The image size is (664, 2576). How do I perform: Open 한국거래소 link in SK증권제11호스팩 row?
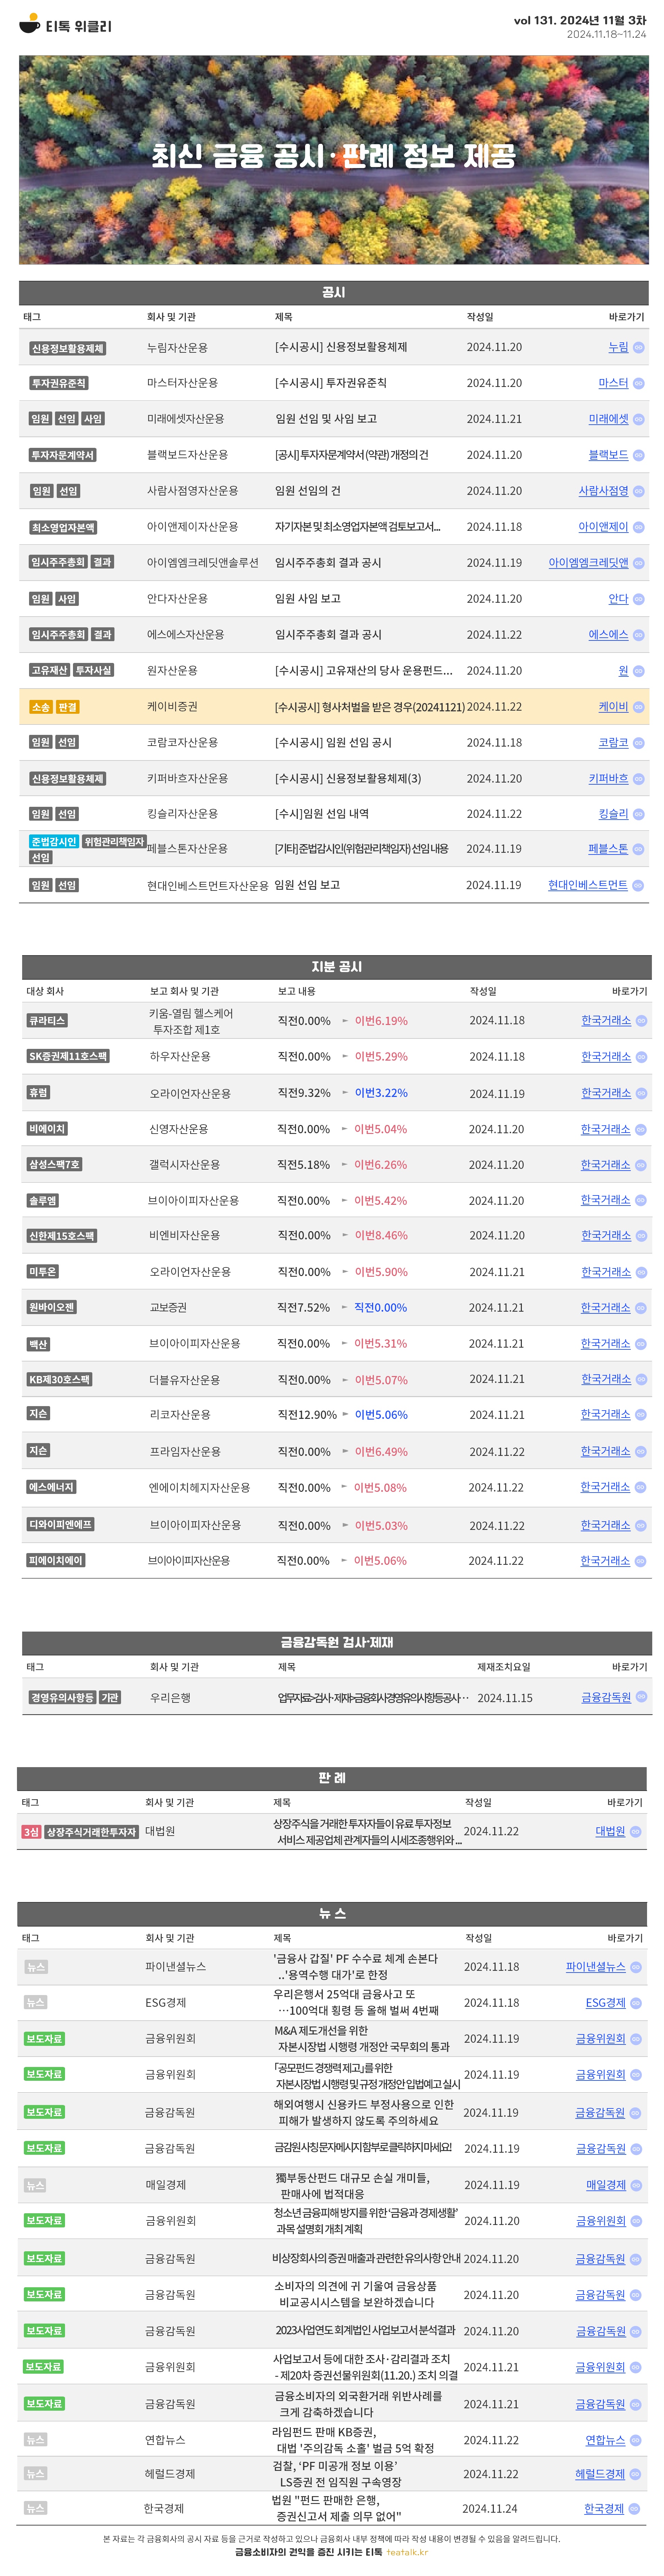606,1057
